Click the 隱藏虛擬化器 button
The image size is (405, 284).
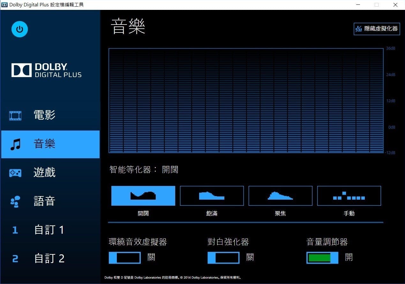point(377,29)
